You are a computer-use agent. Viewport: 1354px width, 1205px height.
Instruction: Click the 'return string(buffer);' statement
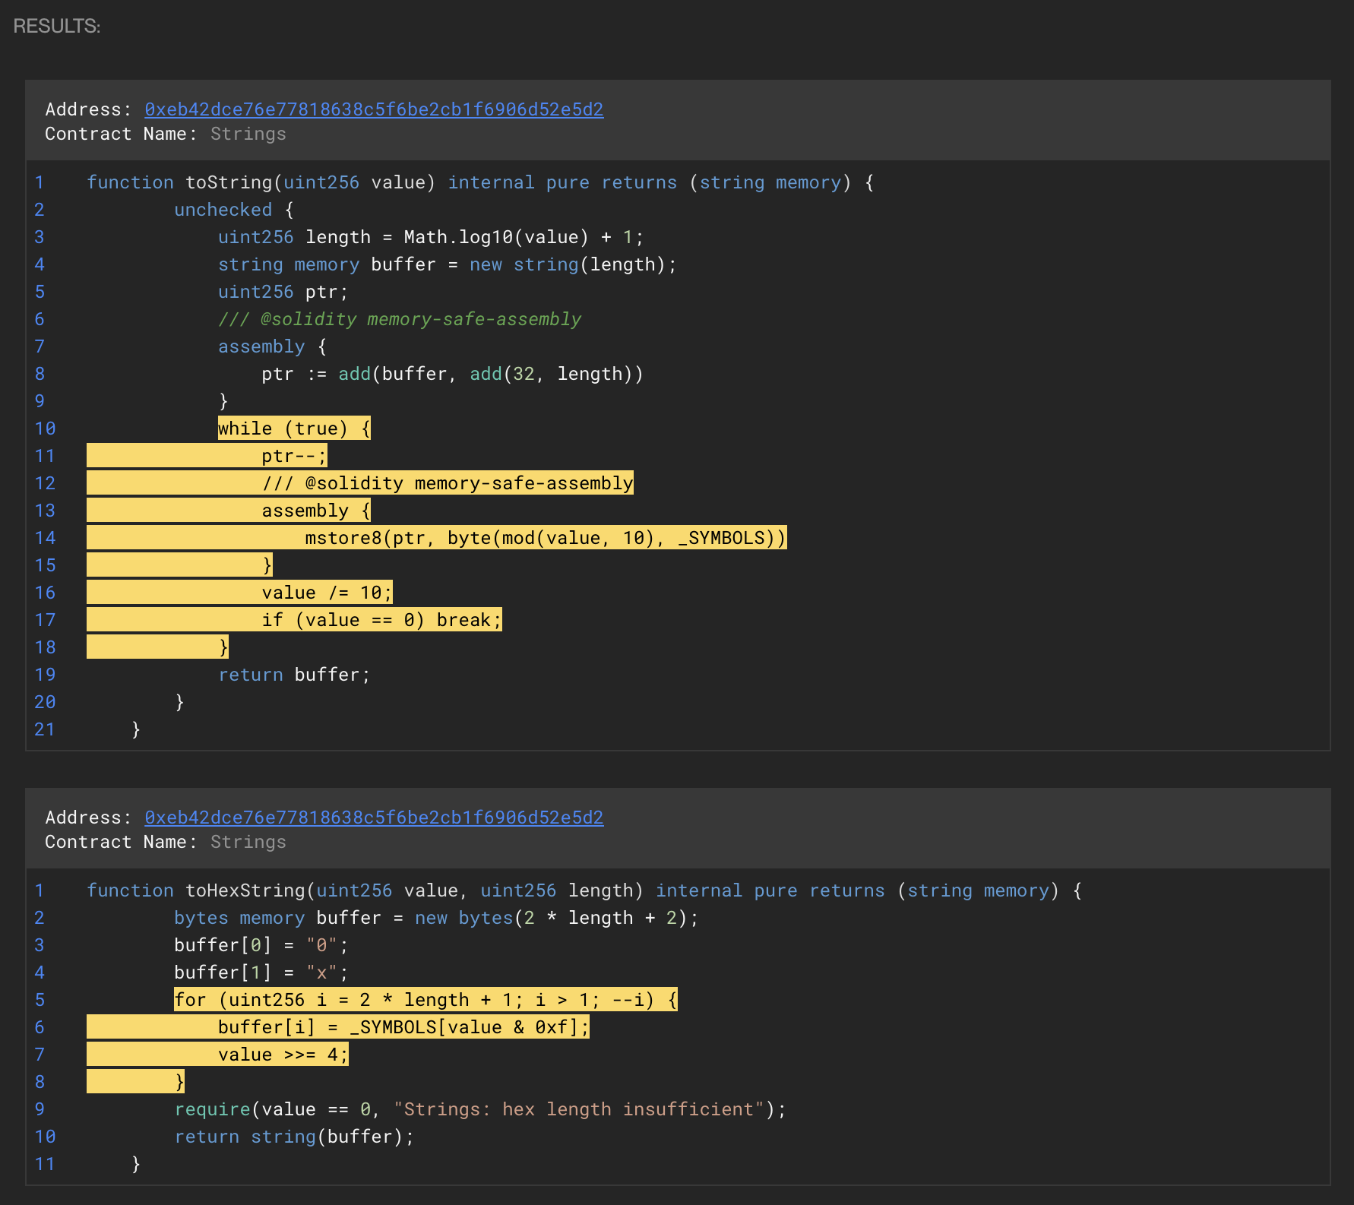click(x=294, y=1137)
